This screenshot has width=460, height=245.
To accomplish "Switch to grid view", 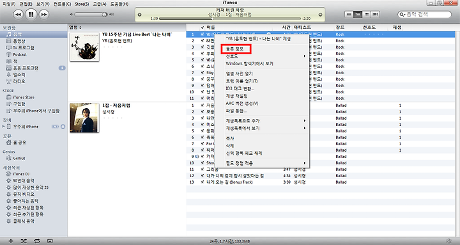I will [367, 14].
